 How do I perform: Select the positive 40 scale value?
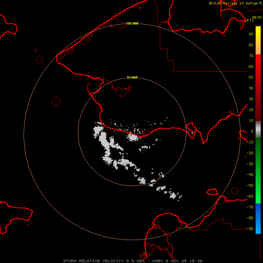[251, 88]
